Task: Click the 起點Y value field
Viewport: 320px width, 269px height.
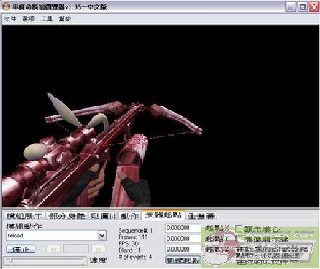Action: pyautogui.click(x=183, y=238)
